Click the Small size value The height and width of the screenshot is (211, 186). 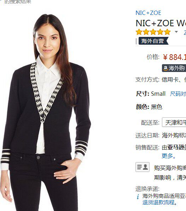pos(158,94)
